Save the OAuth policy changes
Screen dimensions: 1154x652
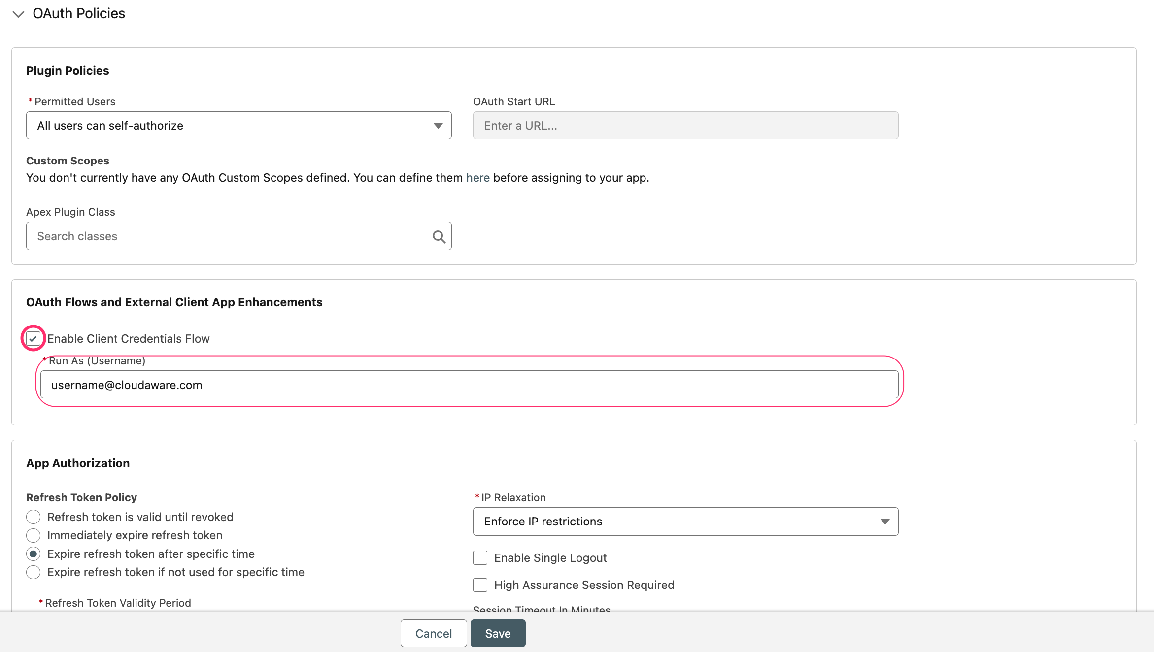(x=498, y=633)
